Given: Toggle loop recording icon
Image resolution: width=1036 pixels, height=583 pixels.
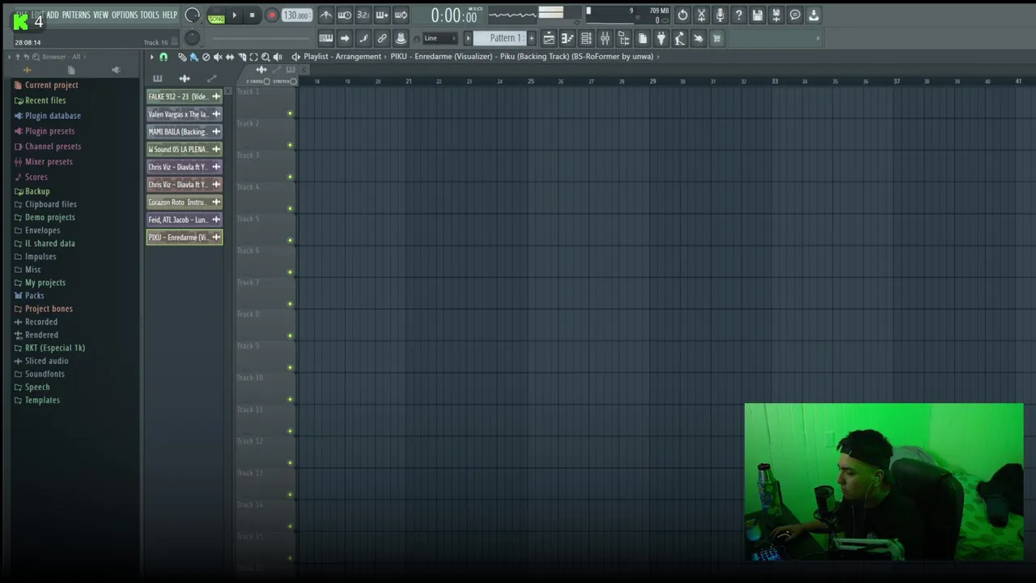Looking at the screenshot, I should (x=401, y=15).
